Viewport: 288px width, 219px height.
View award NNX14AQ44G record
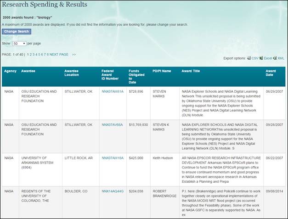(x=113, y=191)
